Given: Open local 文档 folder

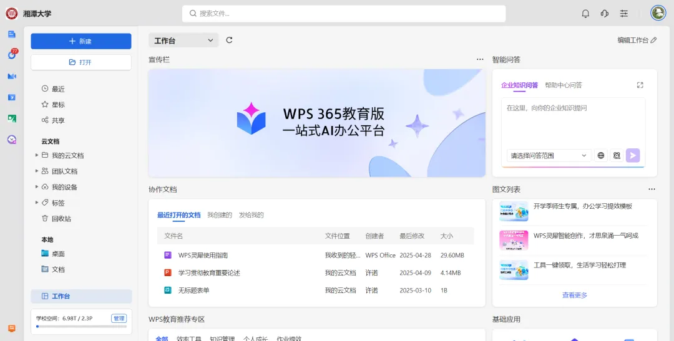Looking at the screenshot, I should click(x=53, y=269).
